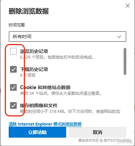Select the Cookie 和其他站点数据 label text
The height and width of the screenshot is (146, 135).
[45, 87]
